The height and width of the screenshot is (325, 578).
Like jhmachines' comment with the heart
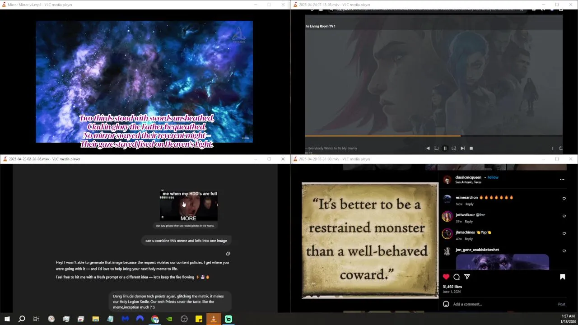[564, 233]
